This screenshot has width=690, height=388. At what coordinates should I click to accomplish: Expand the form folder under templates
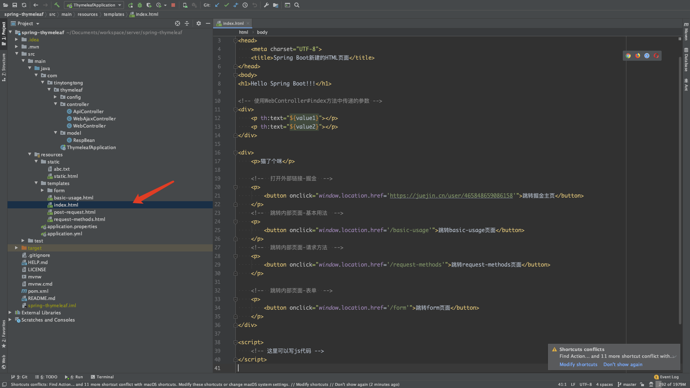pos(43,190)
